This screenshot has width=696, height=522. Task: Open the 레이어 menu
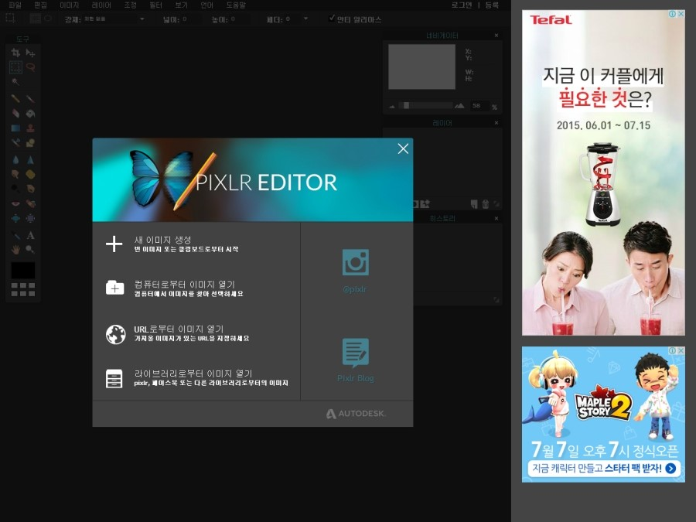tap(101, 5)
